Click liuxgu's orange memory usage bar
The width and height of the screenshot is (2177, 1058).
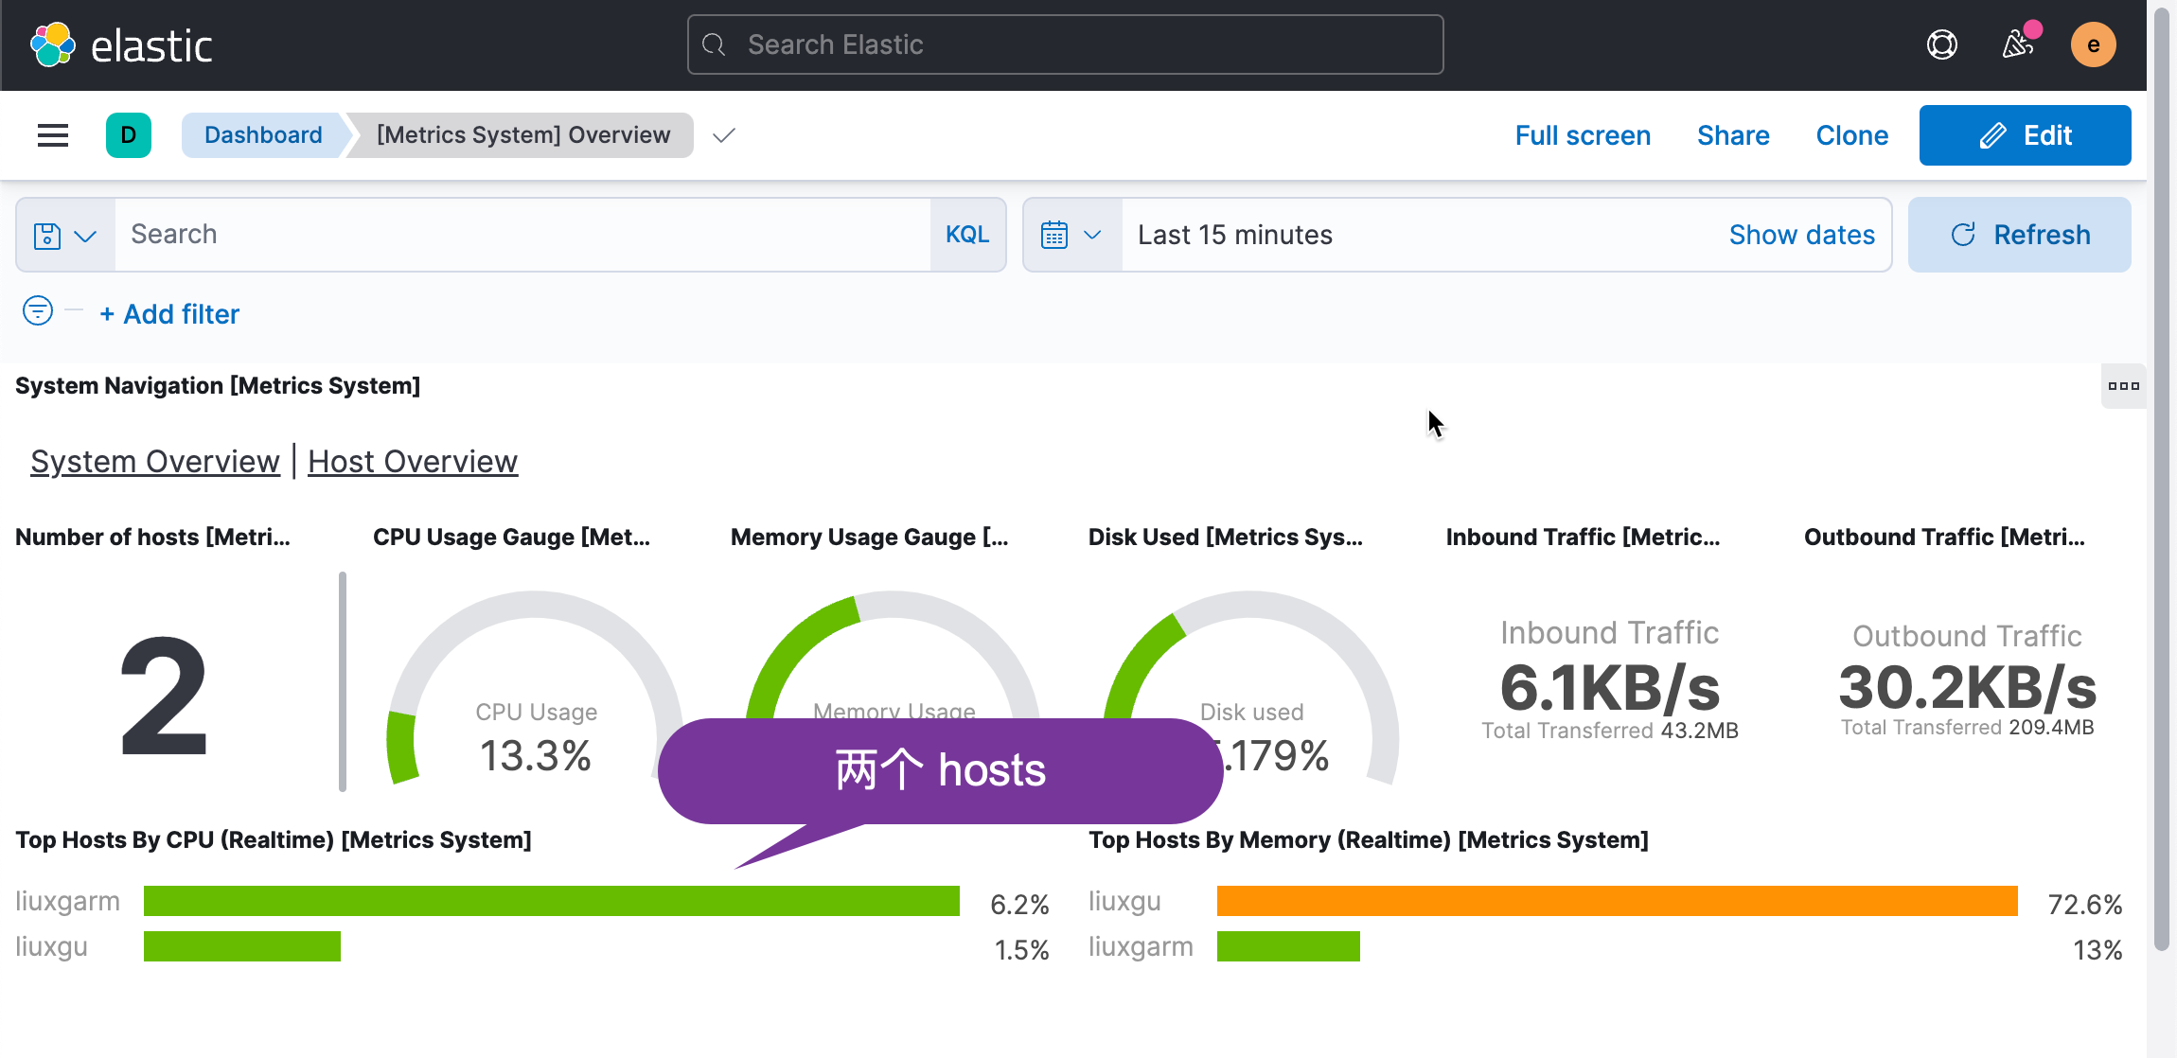click(x=1617, y=901)
